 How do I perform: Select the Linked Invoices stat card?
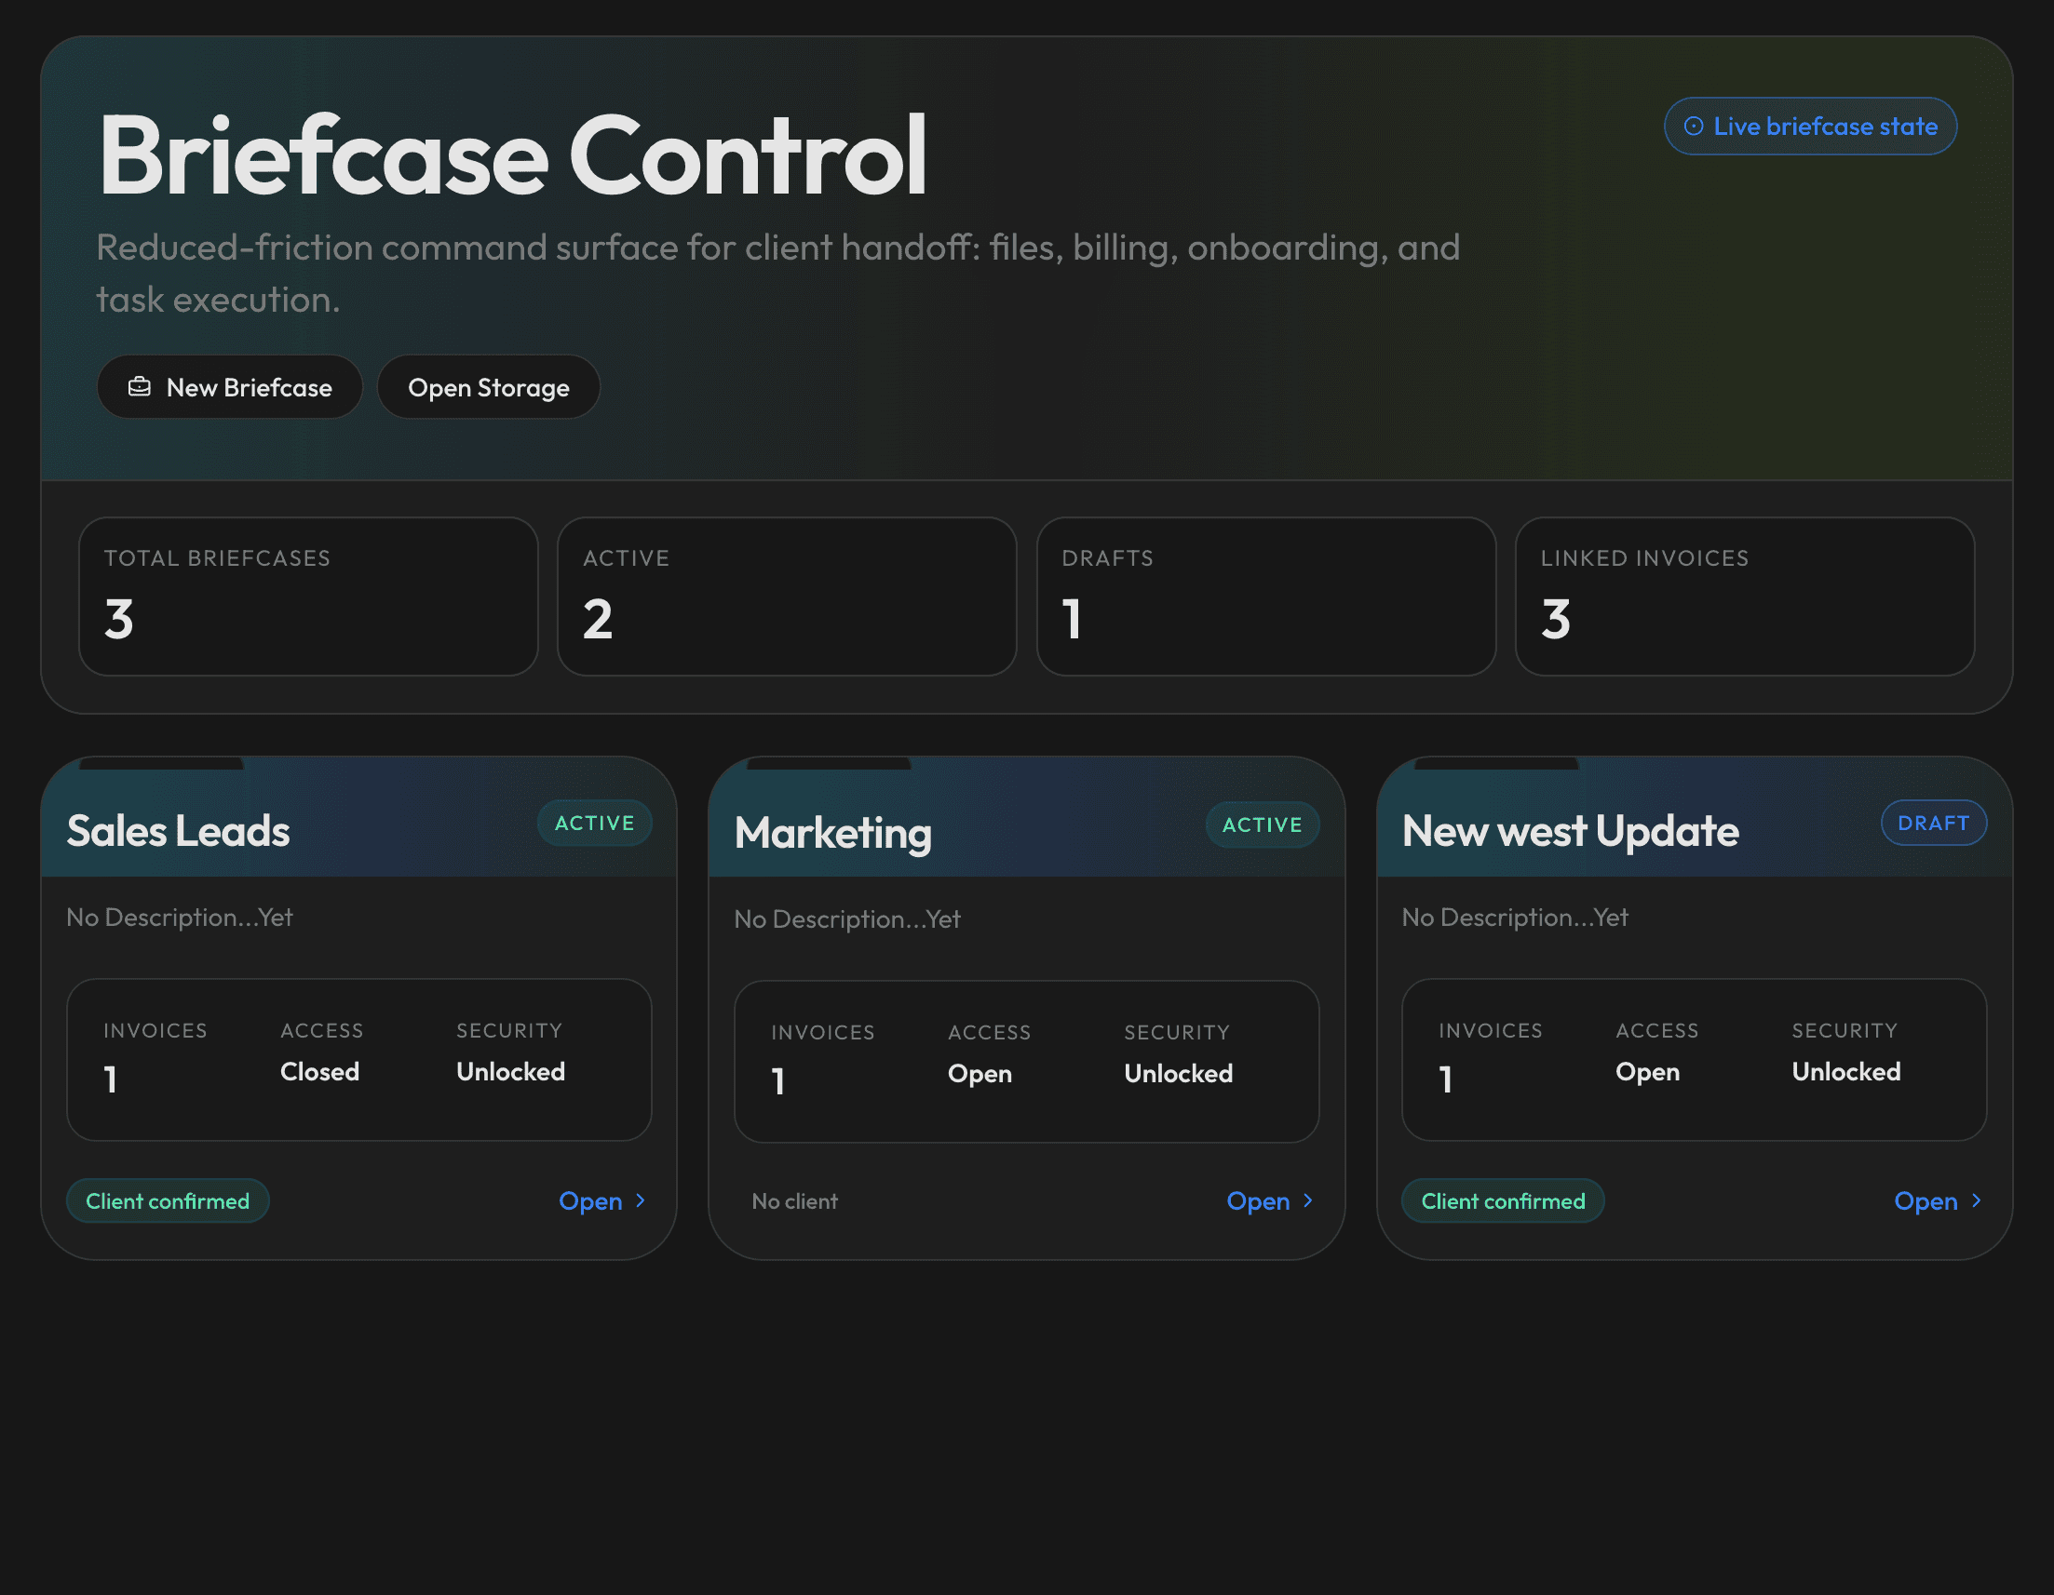click(x=1745, y=596)
